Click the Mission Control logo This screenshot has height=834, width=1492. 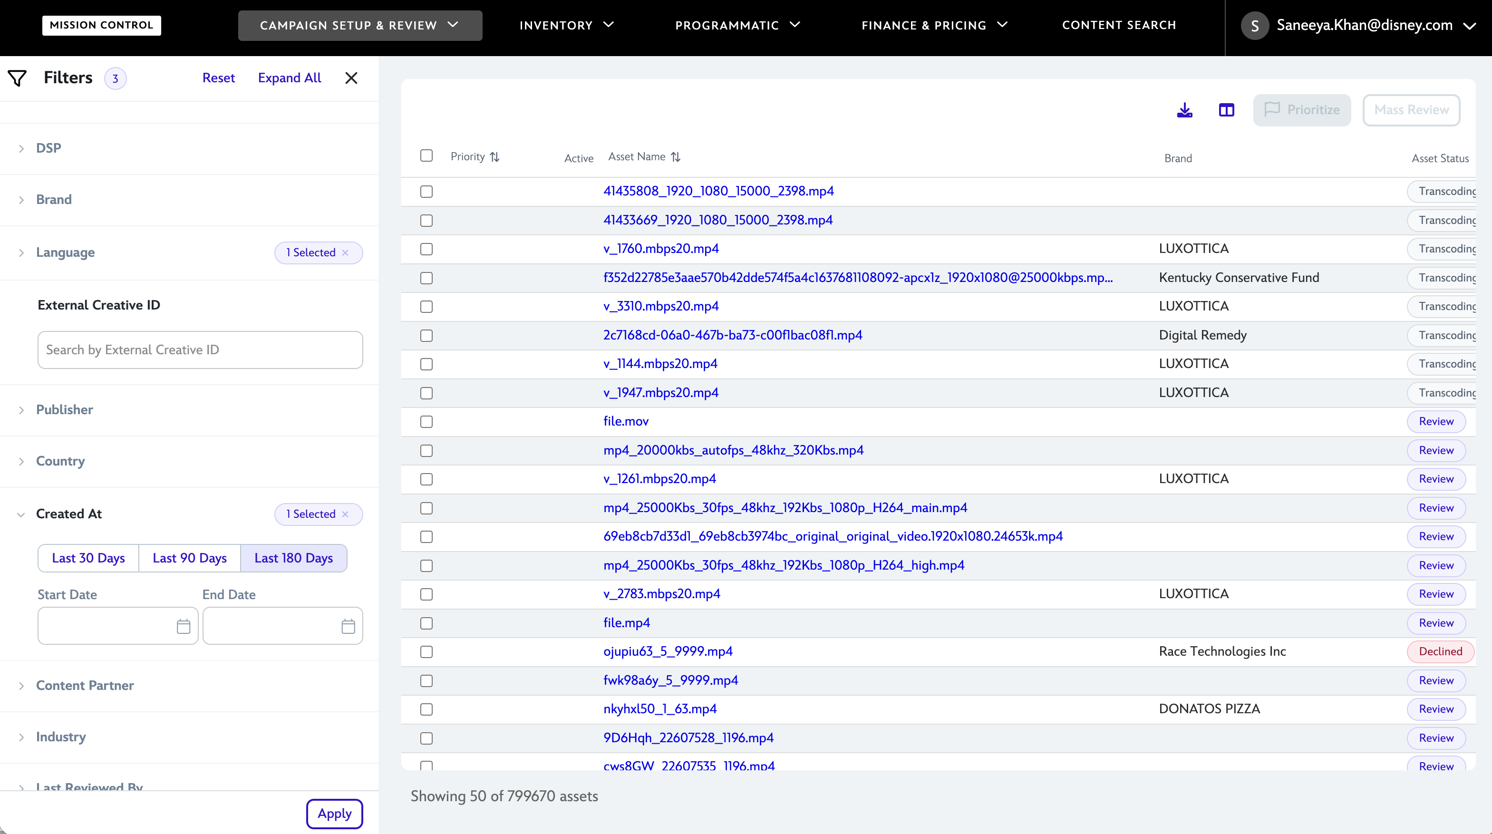pos(101,25)
